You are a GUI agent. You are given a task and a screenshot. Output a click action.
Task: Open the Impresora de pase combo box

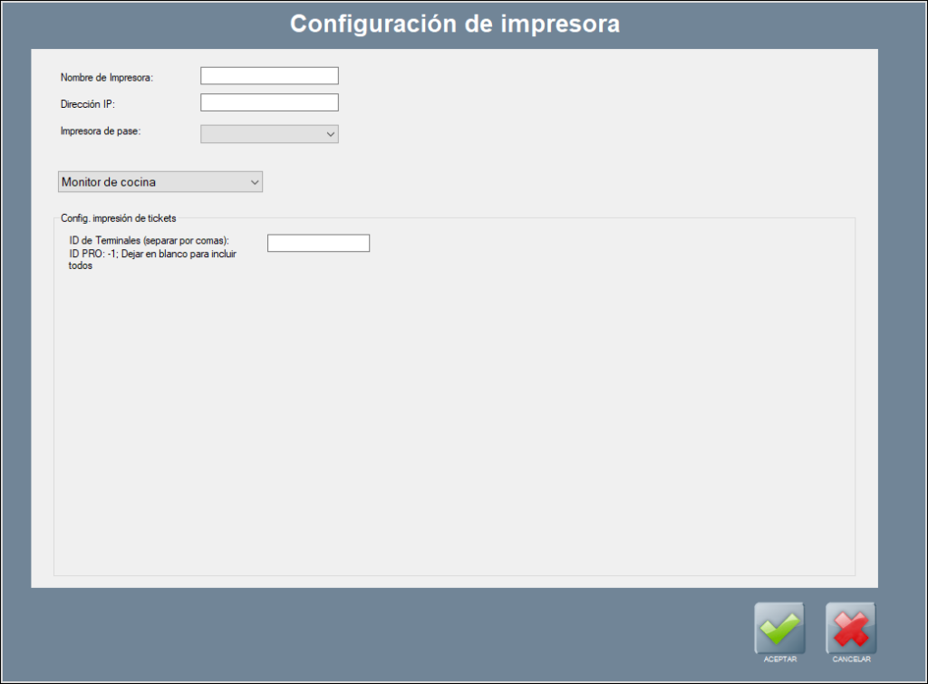pos(263,134)
